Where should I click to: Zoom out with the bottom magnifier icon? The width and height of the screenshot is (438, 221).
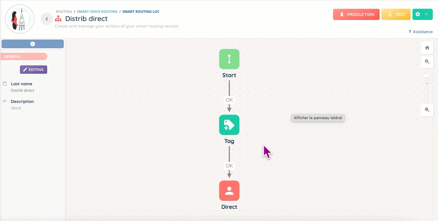(x=427, y=110)
